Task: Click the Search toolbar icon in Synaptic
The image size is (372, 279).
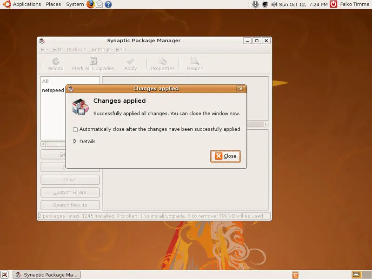Action: click(x=195, y=61)
